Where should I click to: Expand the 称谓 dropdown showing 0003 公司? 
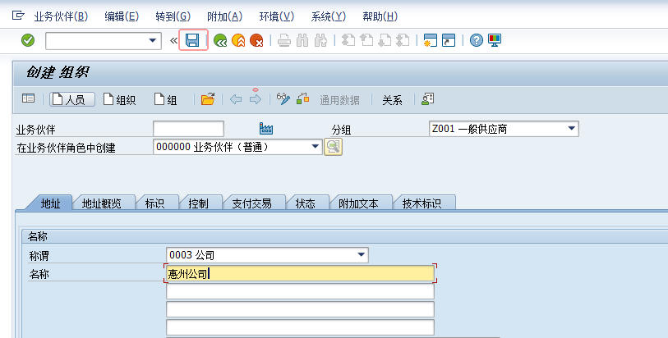(362, 255)
